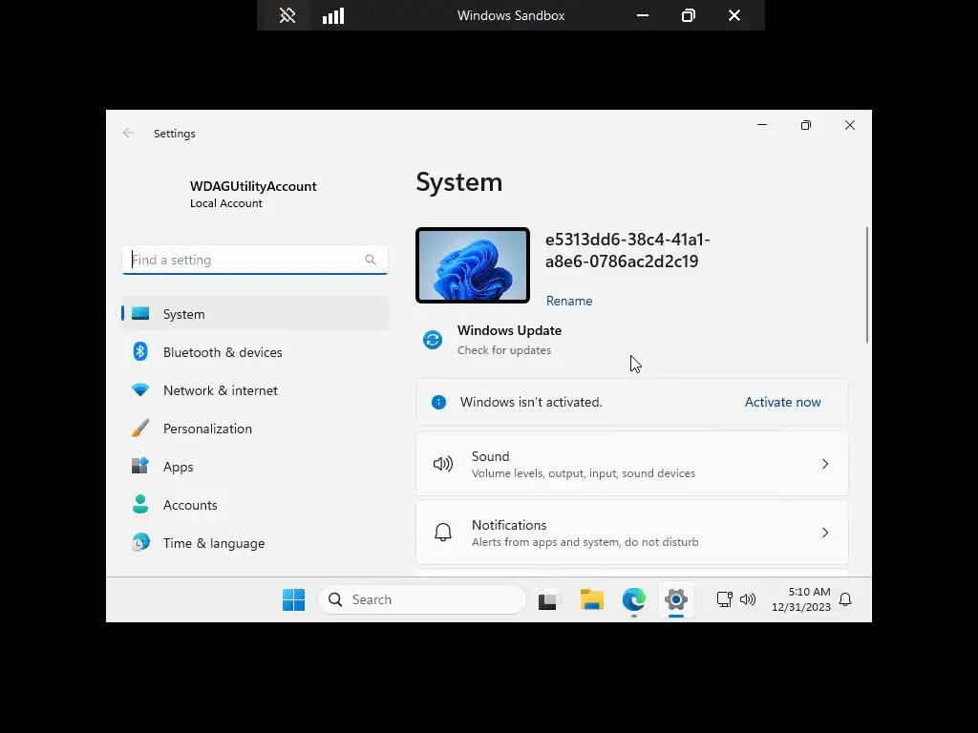This screenshot has height=733, width=978.
Task: Click the magnifier icon in Find a setting
Action: [x=371, y=260]
